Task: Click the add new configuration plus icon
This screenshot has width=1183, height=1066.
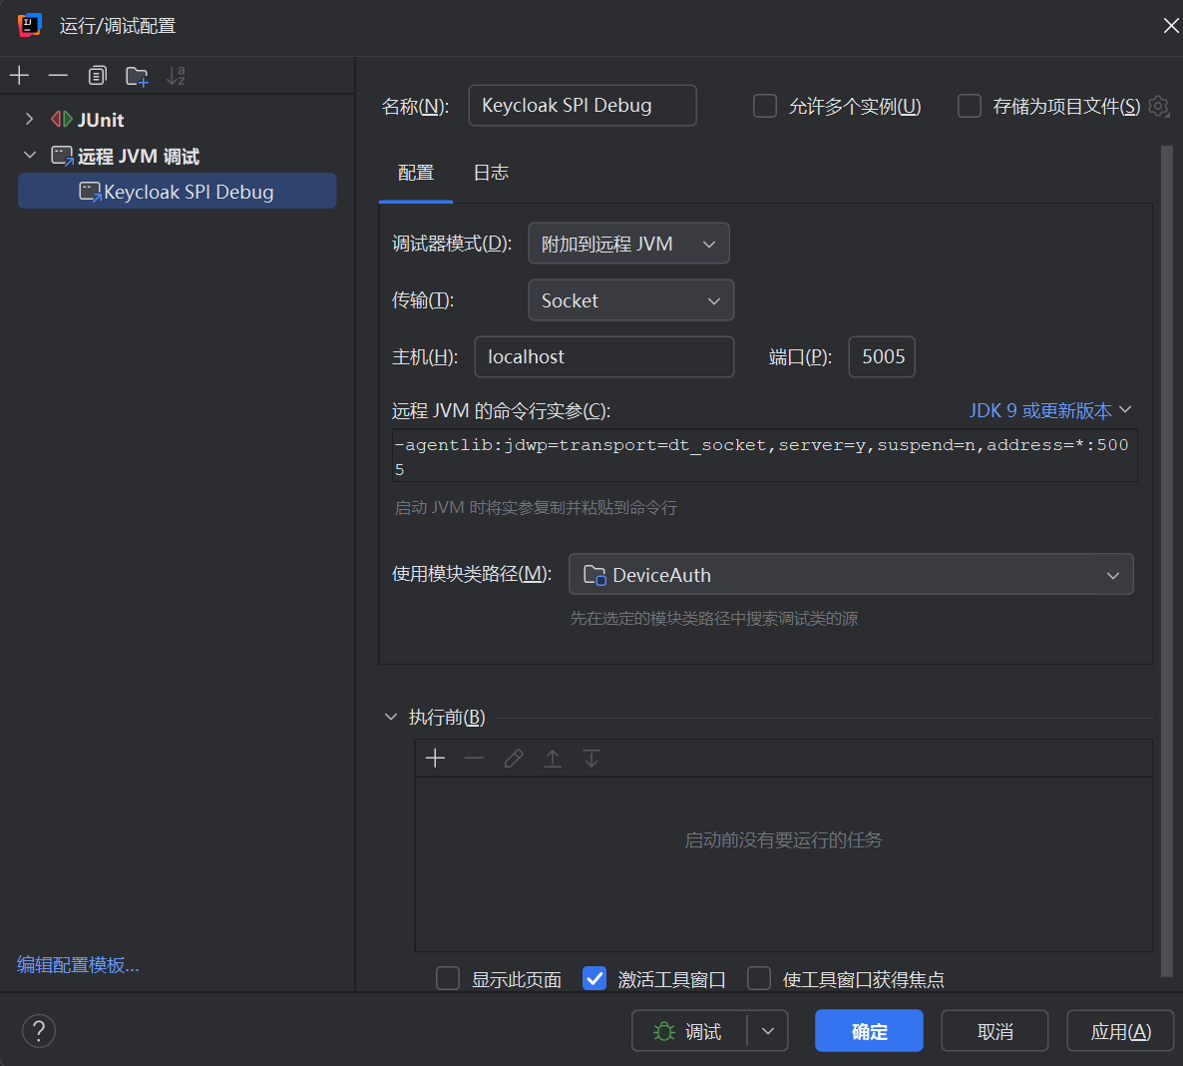Action: coord(19,76)
